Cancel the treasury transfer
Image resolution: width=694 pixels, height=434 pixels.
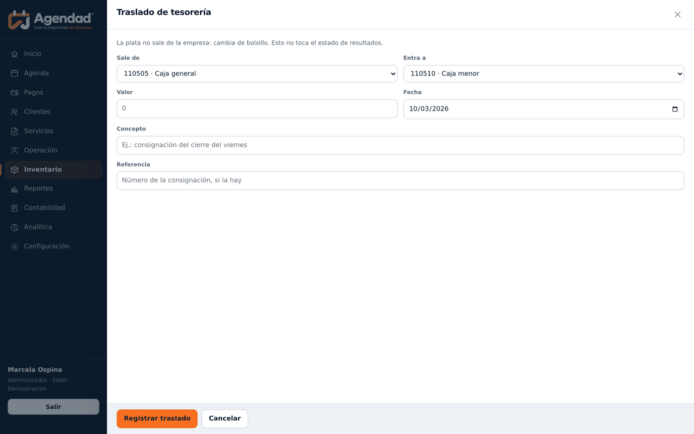pyautogui.click(x=225, y=419)
